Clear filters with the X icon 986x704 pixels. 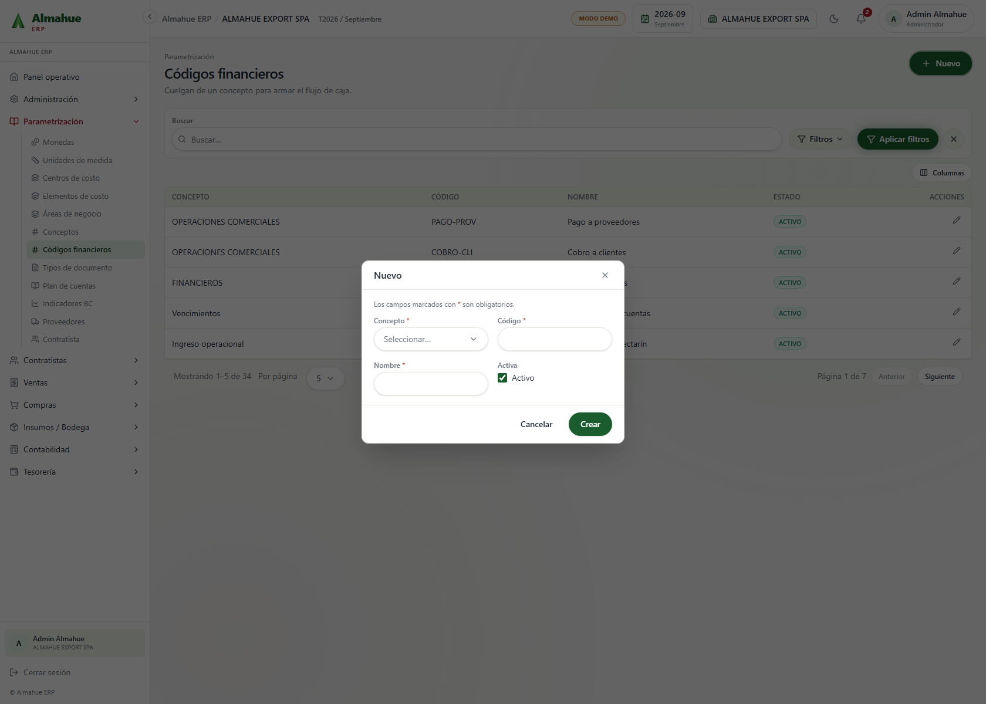point(954,139)
